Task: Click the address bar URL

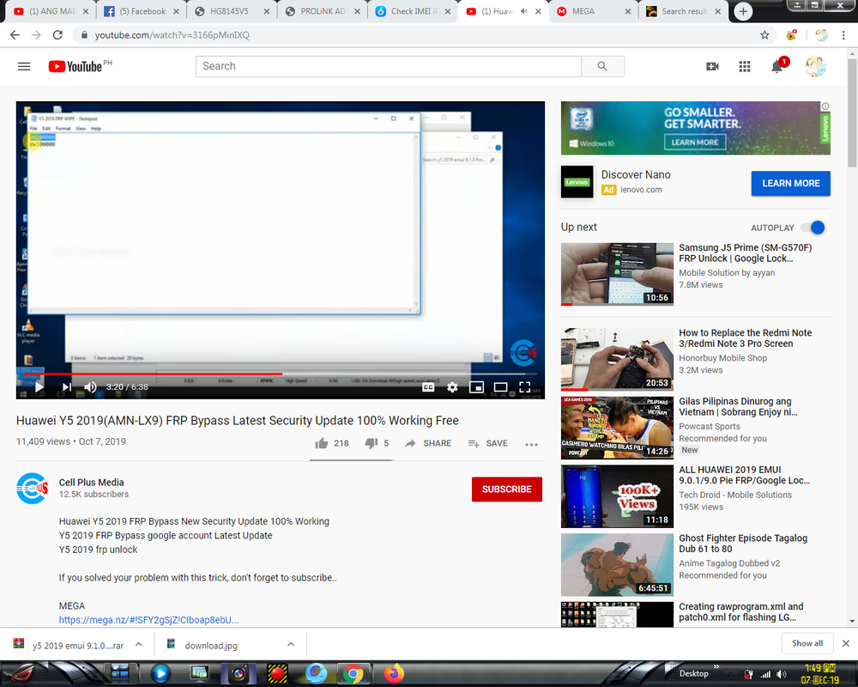Action: point(172,35)
